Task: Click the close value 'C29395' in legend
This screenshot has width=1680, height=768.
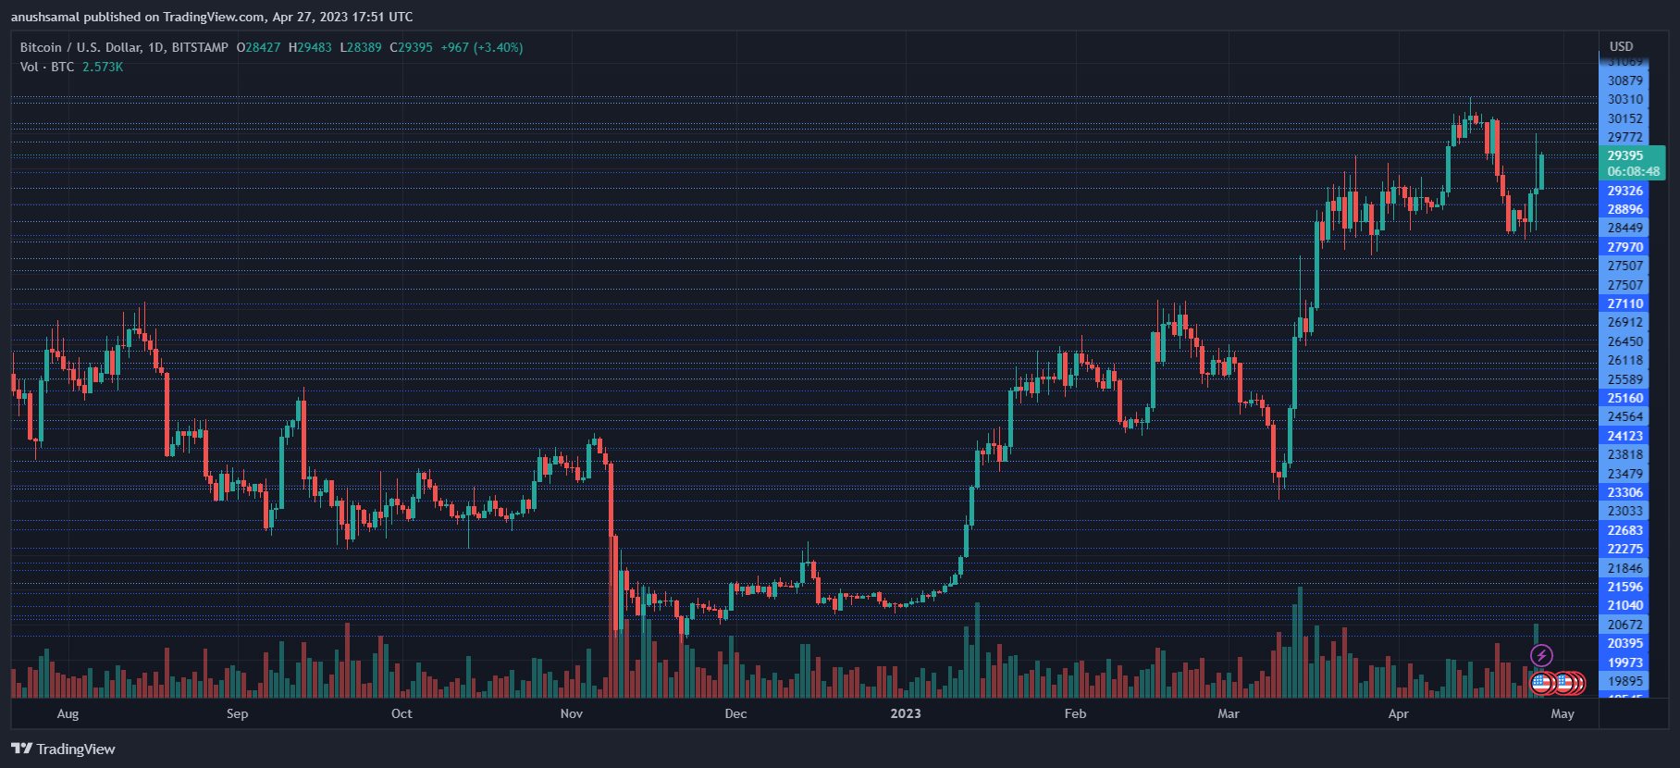Action: coord(411,47)
